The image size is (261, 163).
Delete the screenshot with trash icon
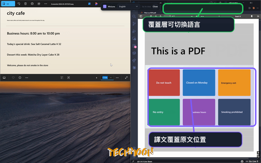(25, 4)
